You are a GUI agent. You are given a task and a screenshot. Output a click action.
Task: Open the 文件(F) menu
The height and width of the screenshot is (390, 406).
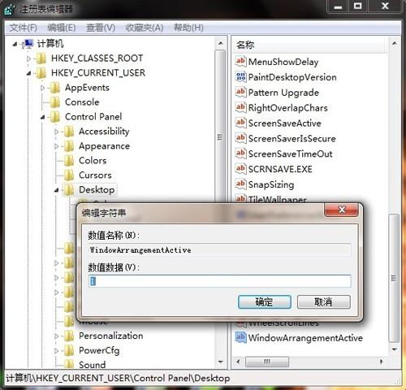[24, 28]
